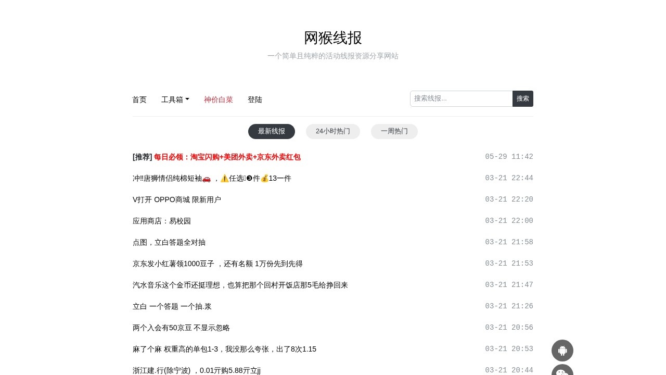This screenshot has width=666, height=375.
Task: Click the Android app download icon
Action: point(562,351)
